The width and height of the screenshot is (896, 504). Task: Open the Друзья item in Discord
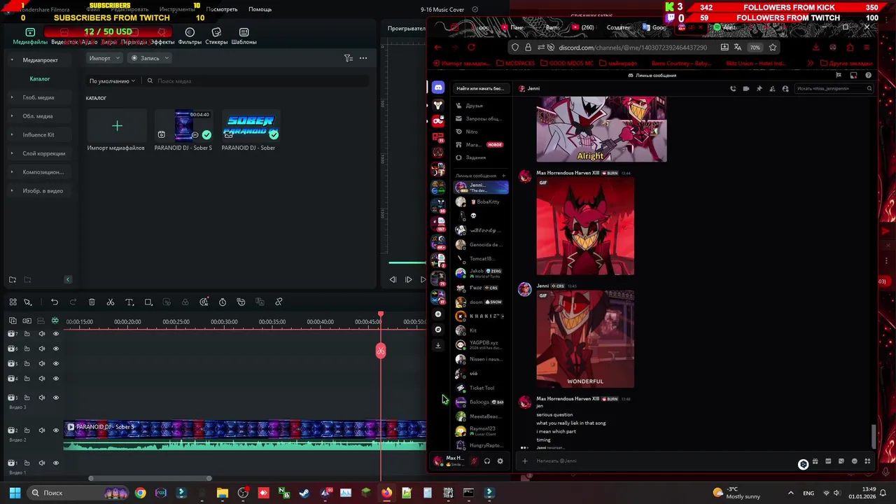pos(482,106)
